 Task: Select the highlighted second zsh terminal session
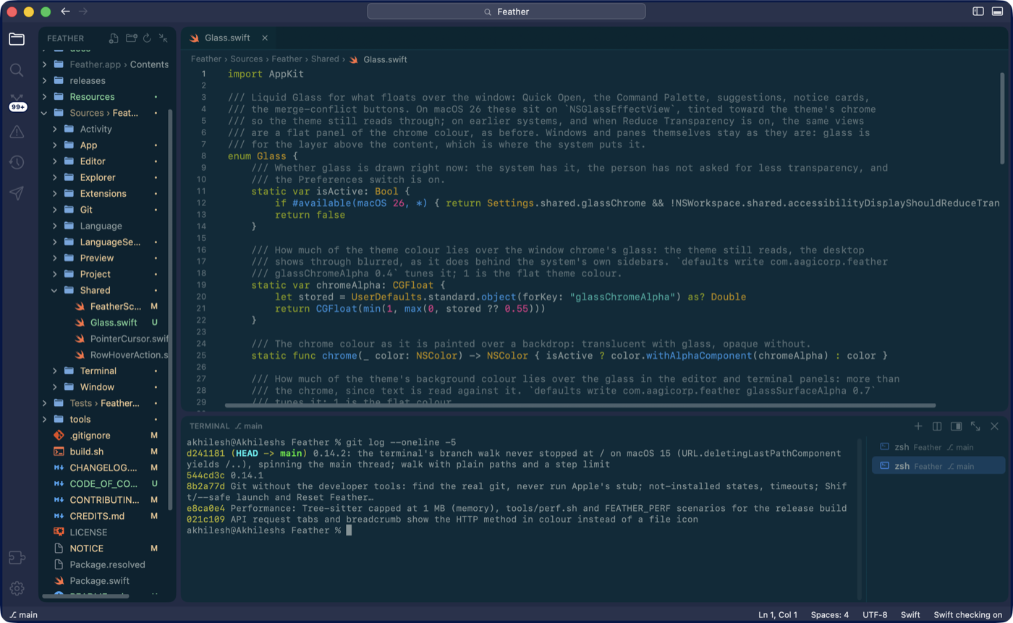[x=938, y=466]
